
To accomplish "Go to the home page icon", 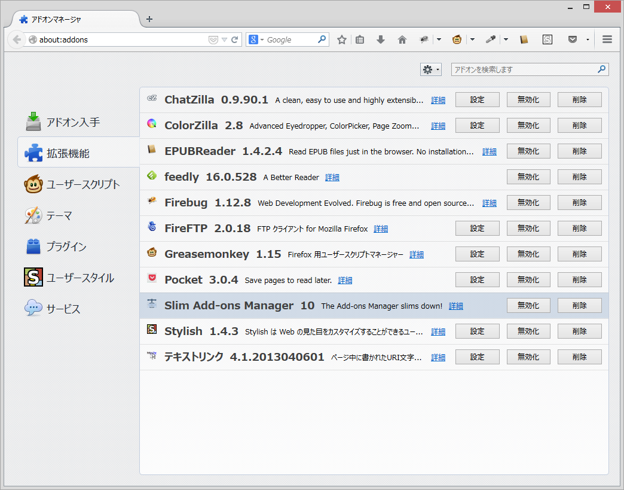I will [x=402, y=39].
